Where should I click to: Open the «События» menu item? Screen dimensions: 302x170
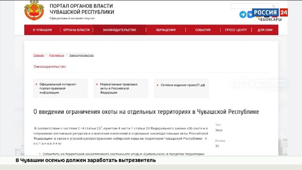click(x=203, y=30)
